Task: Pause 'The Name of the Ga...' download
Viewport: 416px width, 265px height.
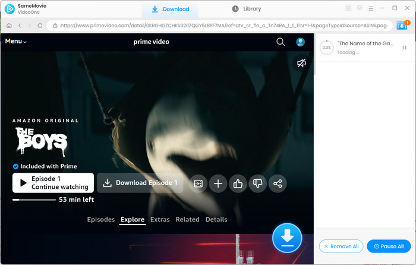Action: click(404, 48)
